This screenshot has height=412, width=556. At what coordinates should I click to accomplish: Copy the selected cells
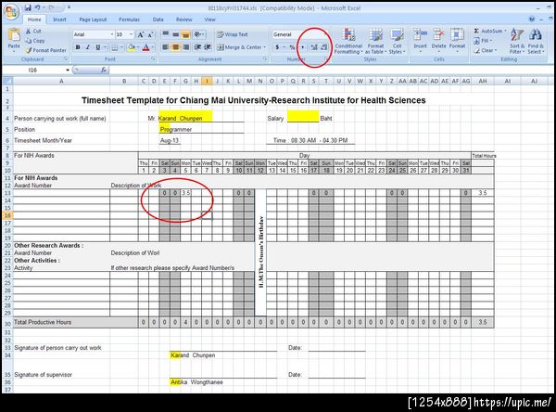[x=35, y=41]
